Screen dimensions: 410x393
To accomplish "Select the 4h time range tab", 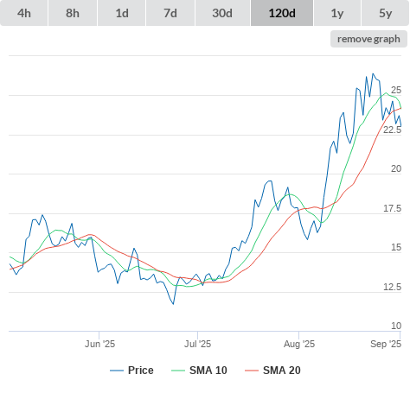I will click(24, 13).
